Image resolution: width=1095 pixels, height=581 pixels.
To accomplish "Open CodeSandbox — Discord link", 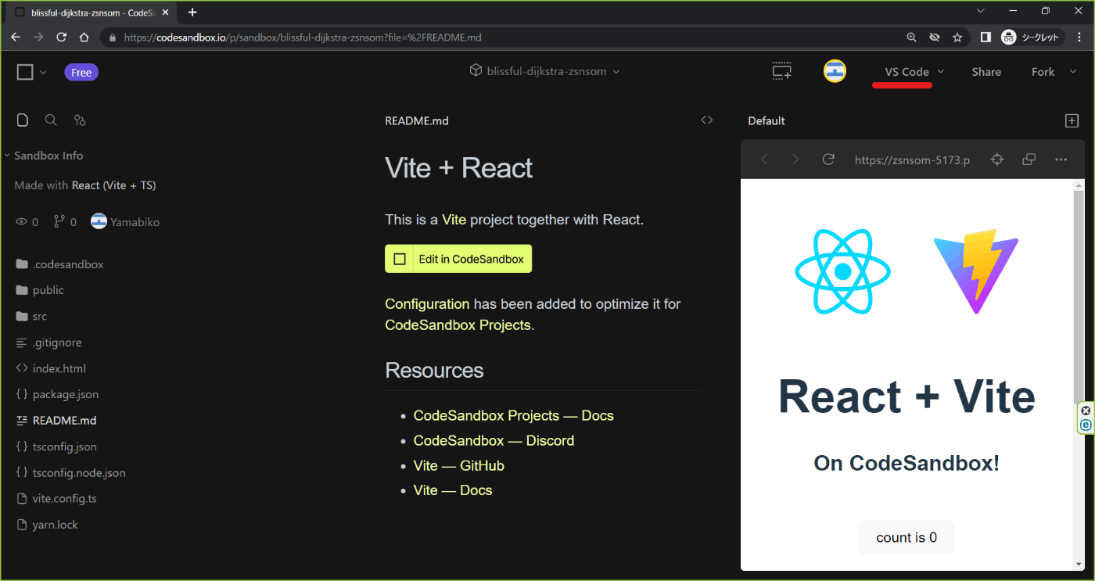I will 494,440.
